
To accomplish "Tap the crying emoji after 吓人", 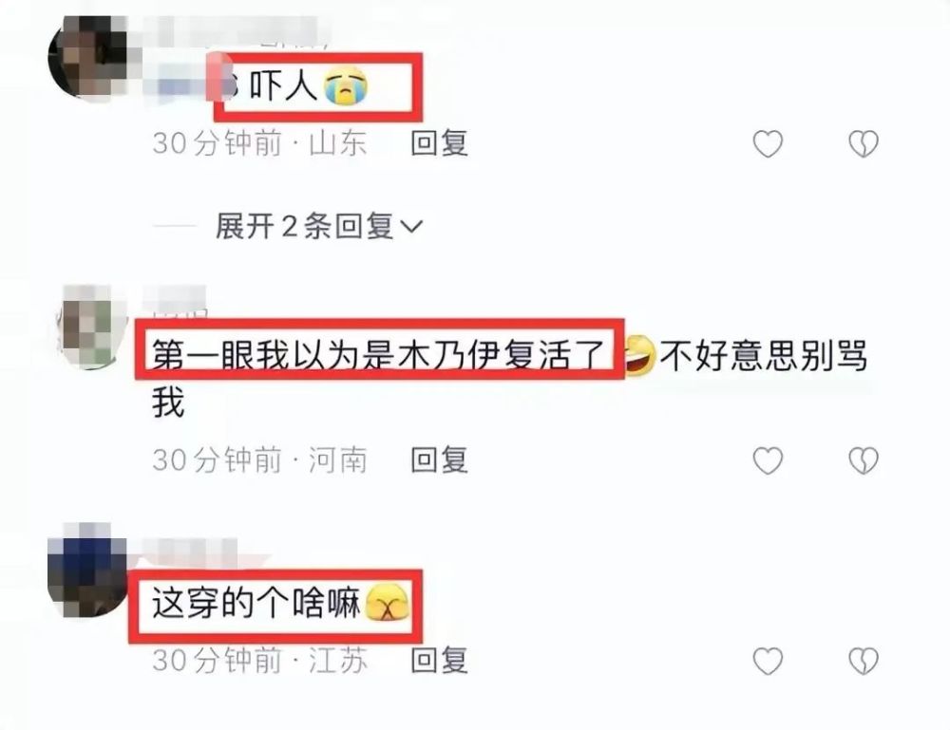I will pos(346,86).
